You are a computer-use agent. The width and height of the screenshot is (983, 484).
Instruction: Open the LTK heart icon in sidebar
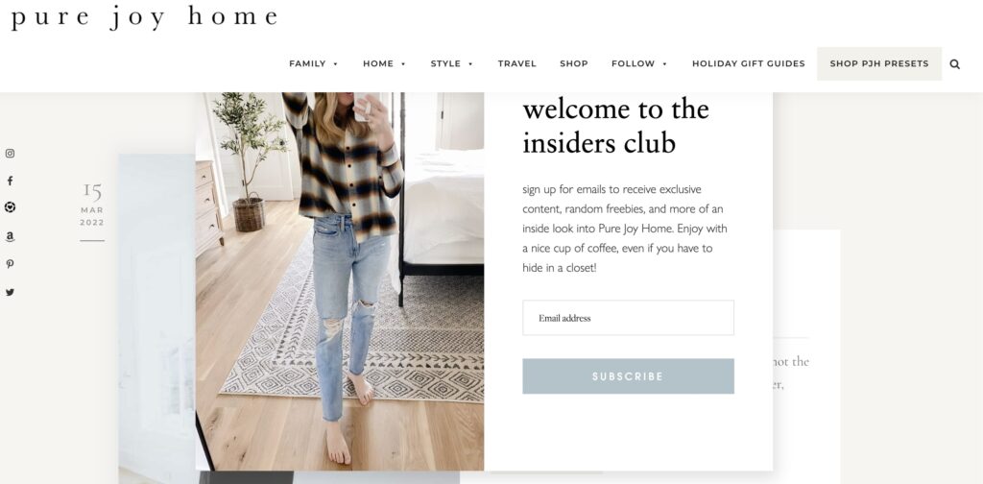10,207
